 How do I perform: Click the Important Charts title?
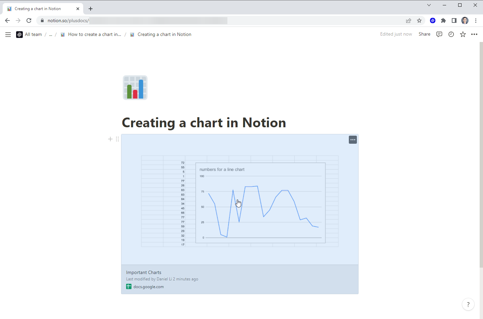(x=144, y=272)
